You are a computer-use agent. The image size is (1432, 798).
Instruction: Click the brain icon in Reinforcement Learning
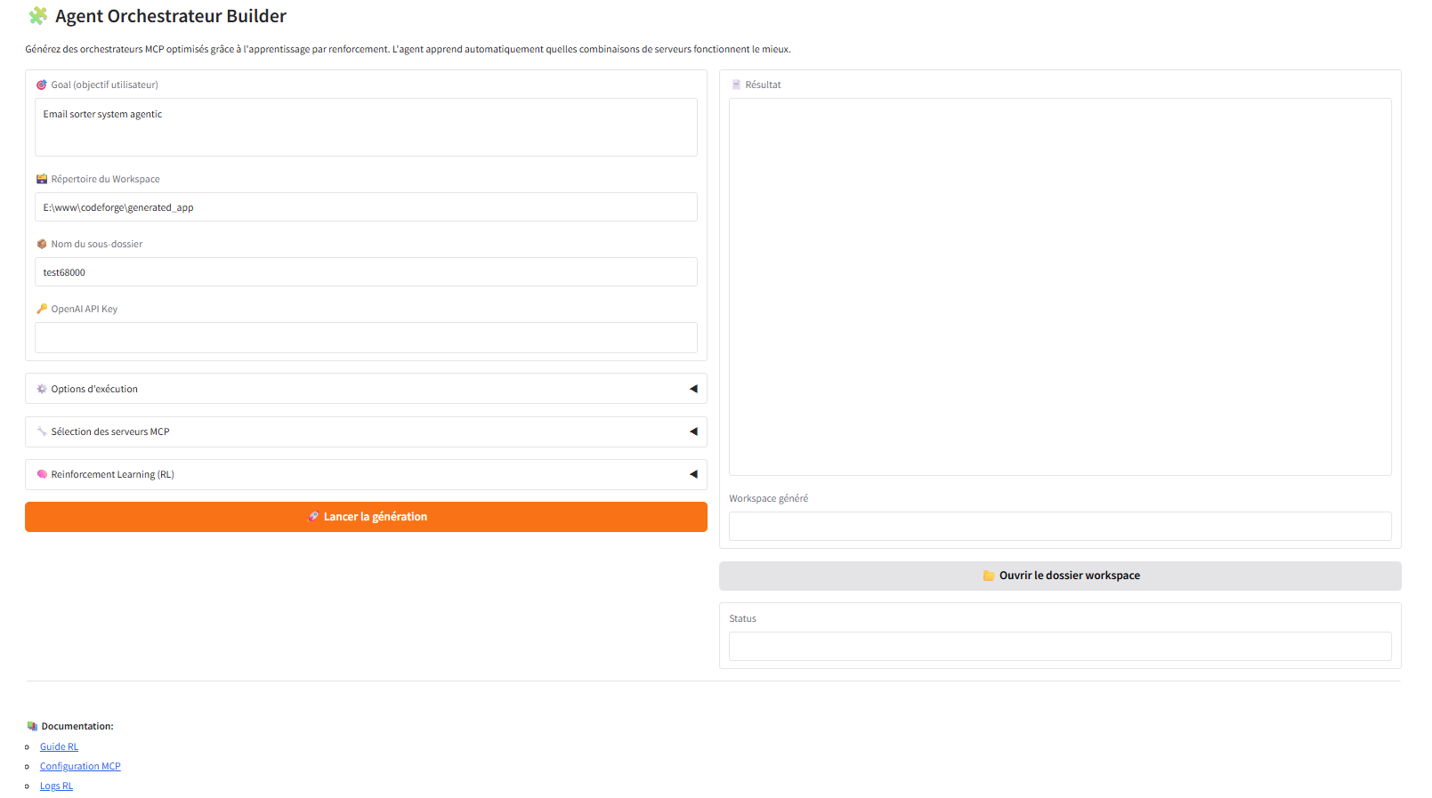tap(41, 474)
